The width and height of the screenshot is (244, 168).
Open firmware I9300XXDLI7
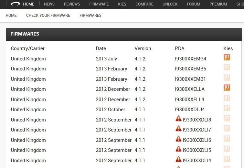pos(197,130)
